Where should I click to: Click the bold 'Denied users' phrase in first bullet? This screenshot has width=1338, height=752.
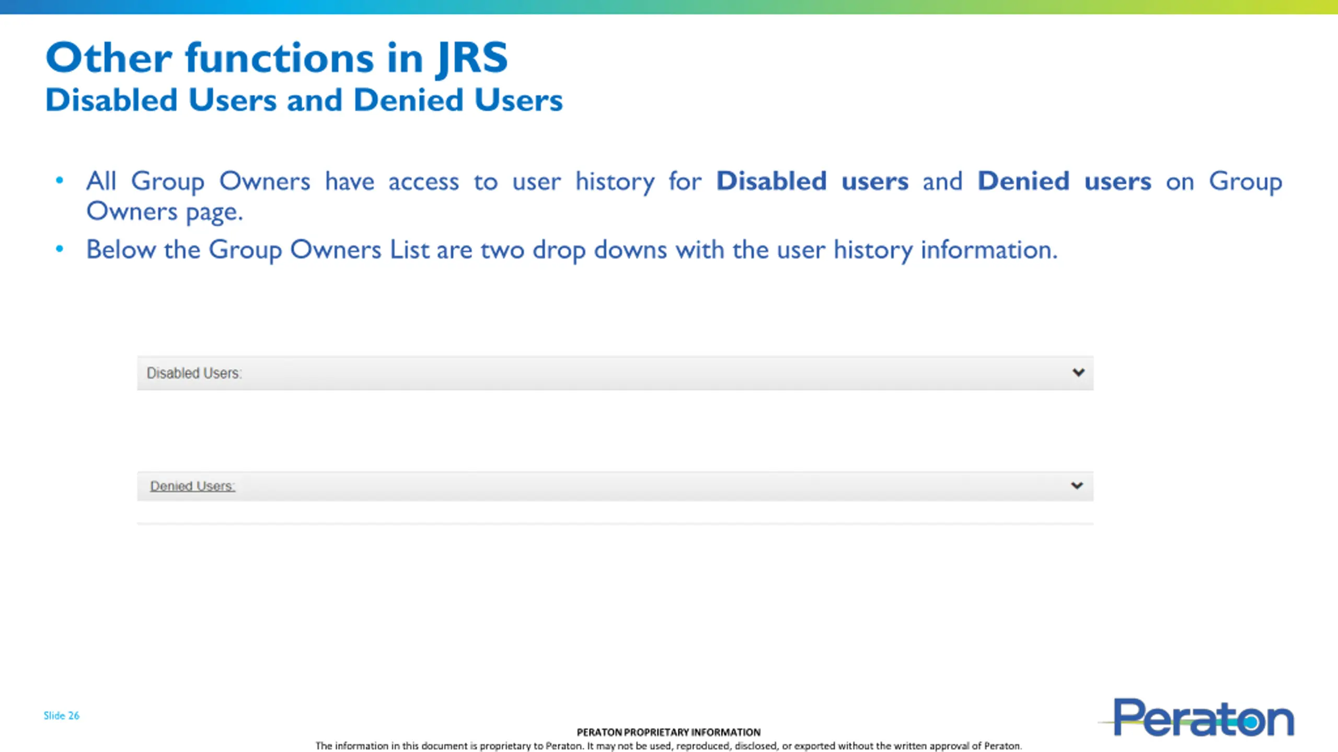tap(1064, 181)
